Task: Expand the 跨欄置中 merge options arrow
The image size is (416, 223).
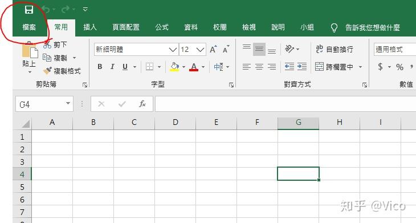Action: point(360,67)
